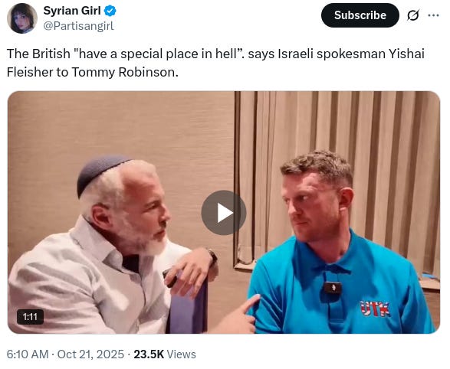View the 23.5K Views count

[165, 354]
